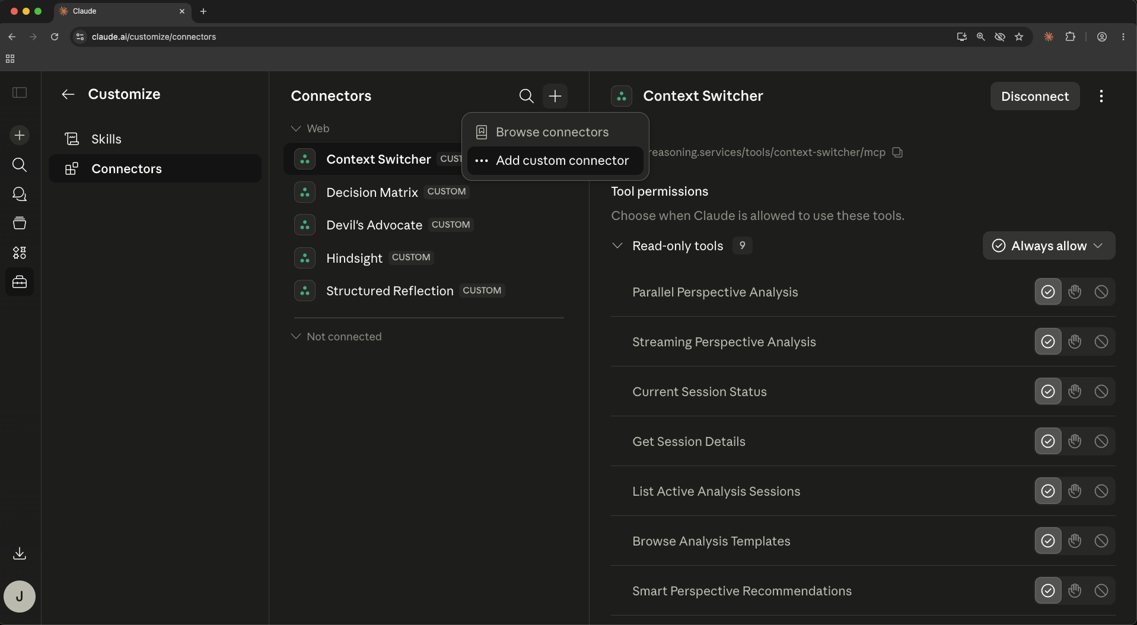The image size is (1137, 625).
Task: Click the Smart Perspective Recommendations tool name
Action: (x=742, y=591)
